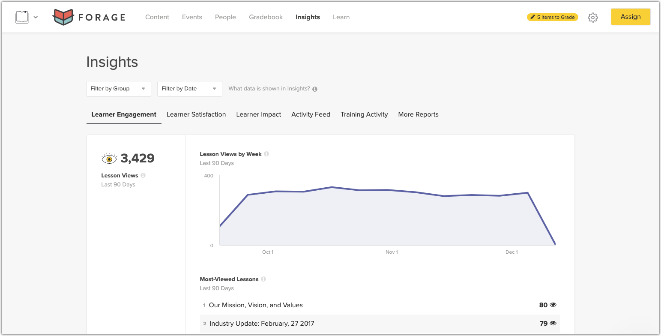Click the pencil icon in Items to Grade badge
The width and height of the screenshot is (661, 336).
coord(532,17)
